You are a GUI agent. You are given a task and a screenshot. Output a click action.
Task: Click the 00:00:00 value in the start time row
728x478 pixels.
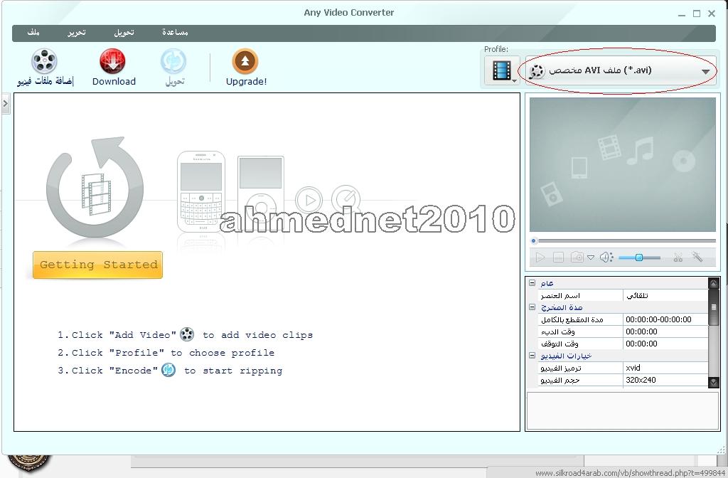(x=642, y=331)
